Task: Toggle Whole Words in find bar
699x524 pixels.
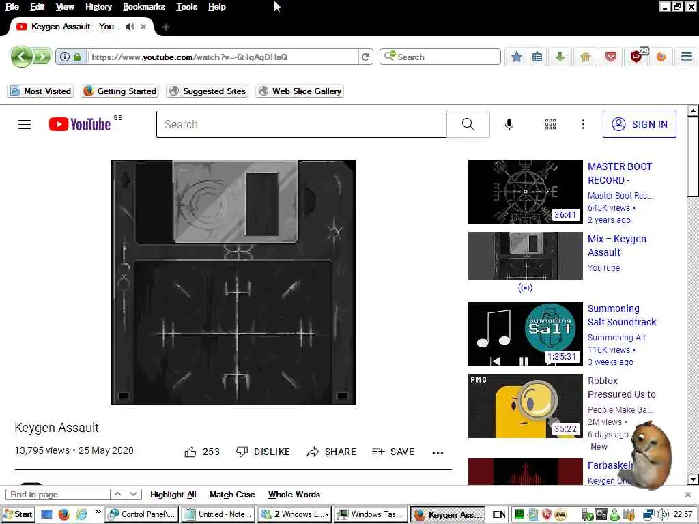Action: click(294, 495)
